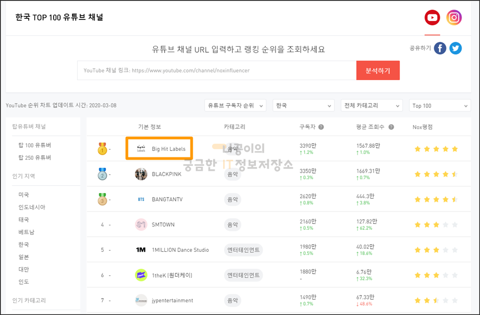Open the SMTOWN channel avatar
The image size is (480, 315).
click(141, 224)
